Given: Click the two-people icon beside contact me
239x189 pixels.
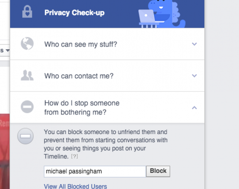Looking at the screenshot, I should (27, 75).
